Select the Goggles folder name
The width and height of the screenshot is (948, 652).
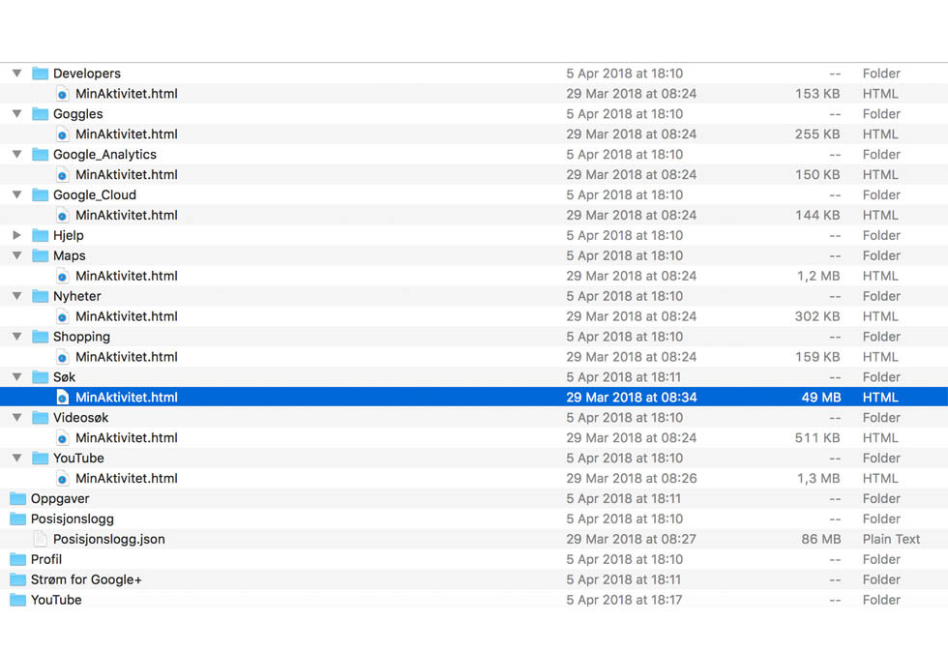[78, 114]
